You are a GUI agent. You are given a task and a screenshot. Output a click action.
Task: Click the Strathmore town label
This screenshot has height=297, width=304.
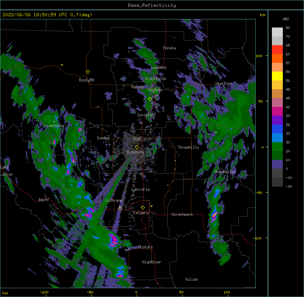pyautogui.click(x=182, y=214)
